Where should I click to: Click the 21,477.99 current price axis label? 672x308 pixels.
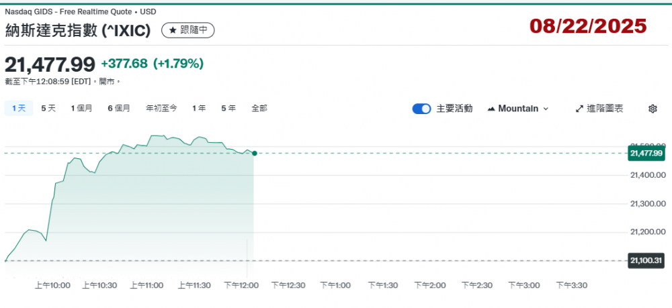tap(646, 153)
